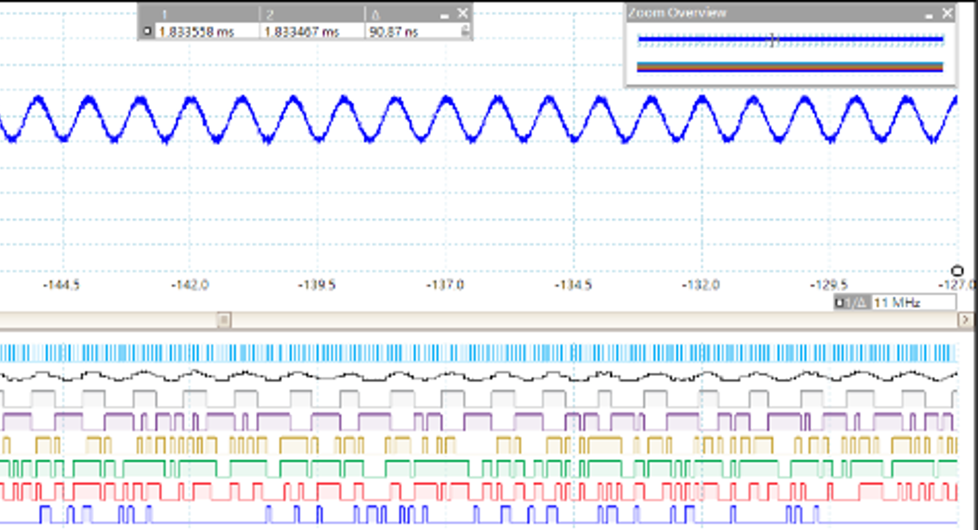Click the delta 90.87 ns value
Image resolution: width=978 pixels, height=530 pixels.
tap(394, 32)
